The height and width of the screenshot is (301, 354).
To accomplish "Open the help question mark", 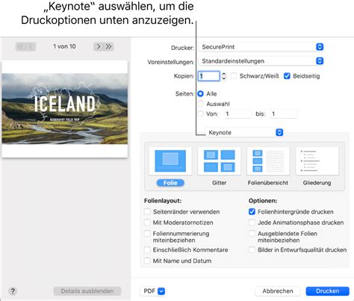I will pos(13,291).
